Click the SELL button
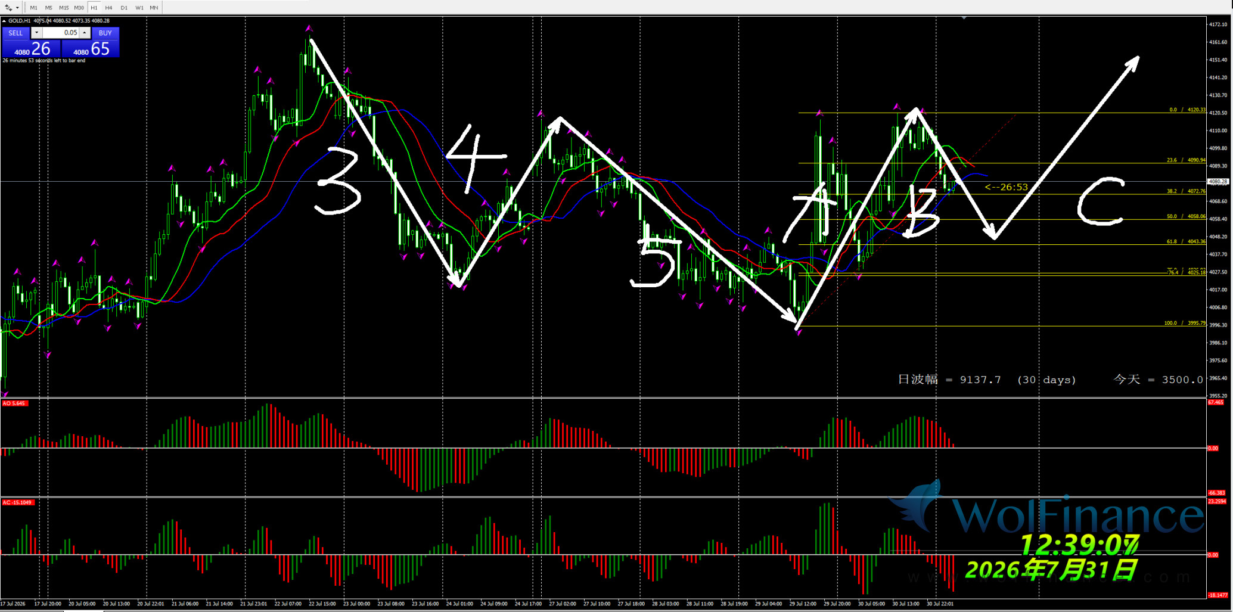 pyautogui.click(x=16, y=33)
